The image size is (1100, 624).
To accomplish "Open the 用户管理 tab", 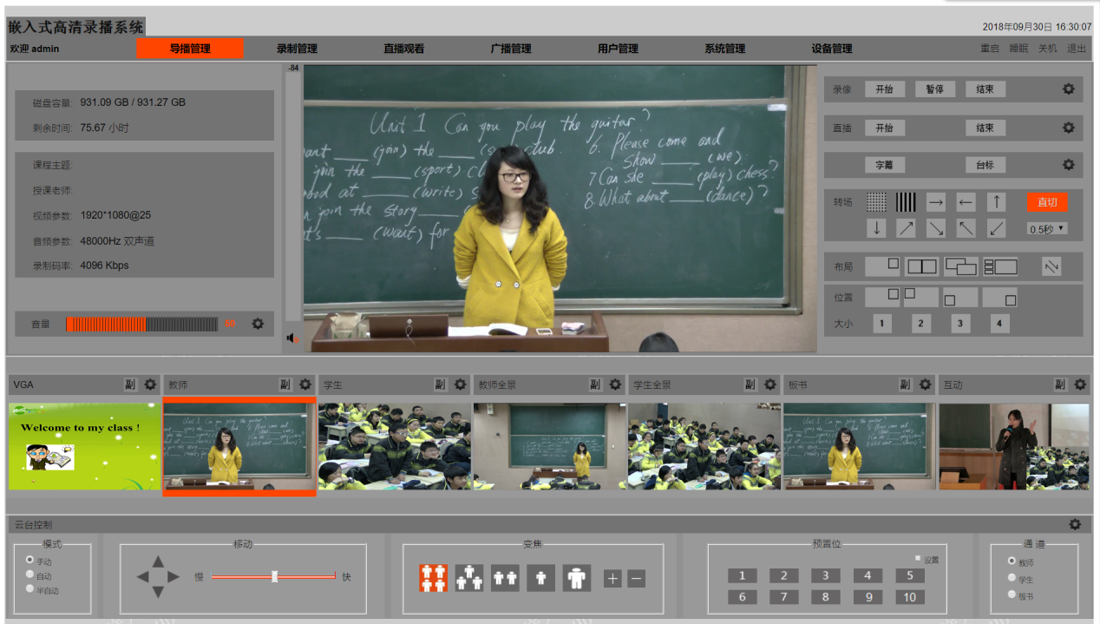I will click(618, 49).
